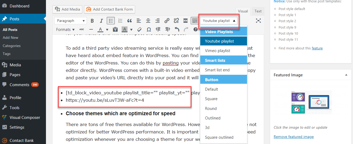Viewport: 353px width, 144px height.
Task: Decrease the paragraph indent
Action: 158,29
